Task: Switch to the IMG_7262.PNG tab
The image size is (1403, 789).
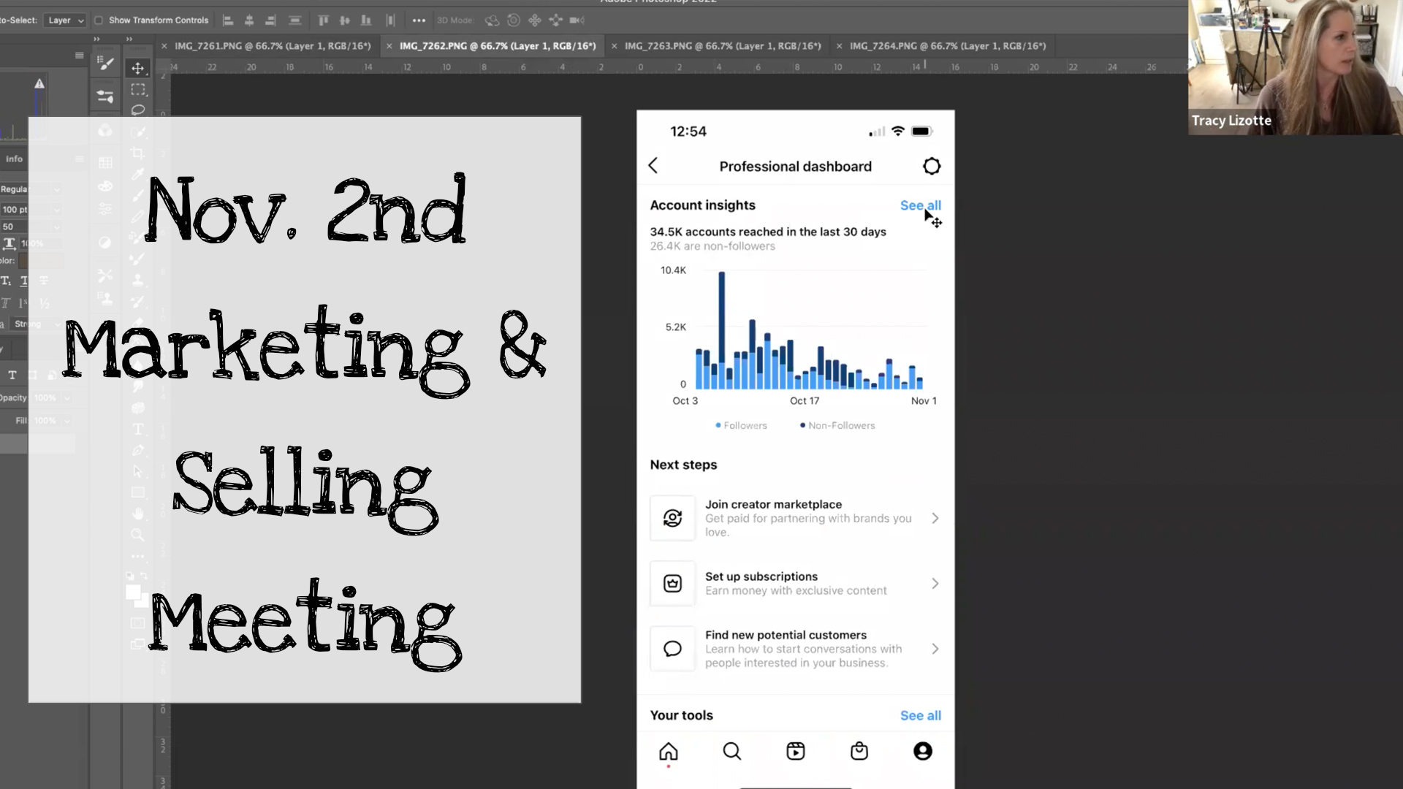Action: click(498, 46)
